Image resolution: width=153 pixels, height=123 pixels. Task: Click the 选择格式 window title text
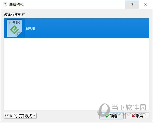coord(16,5)
